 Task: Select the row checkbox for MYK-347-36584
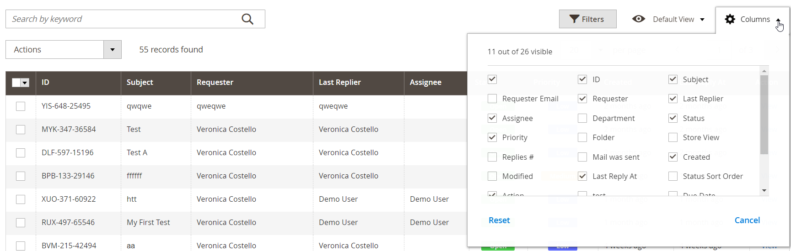click(x=21, y=130)
